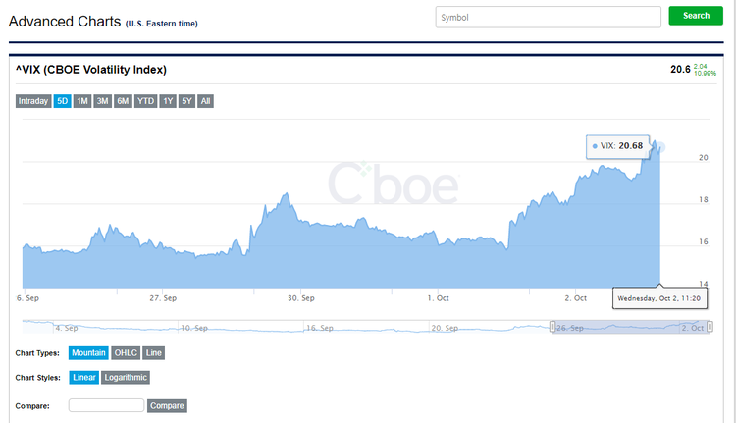Select the Intraday time range
Screen dimensions: 736x423
[x=33, y=101]
